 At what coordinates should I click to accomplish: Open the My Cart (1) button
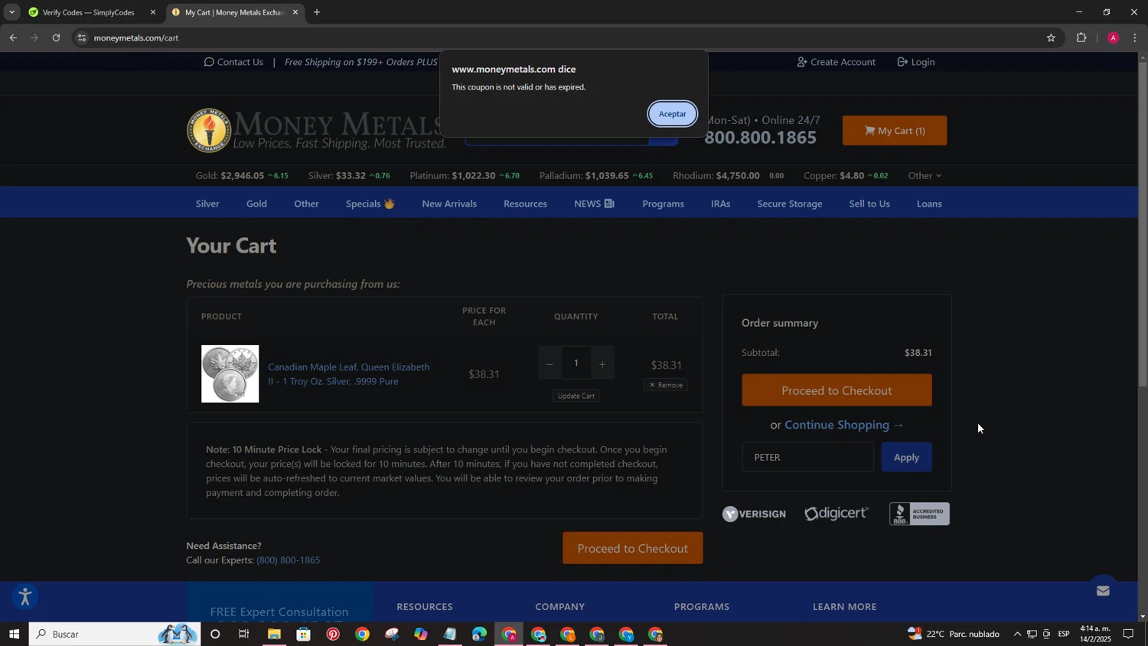coord(894,131)
